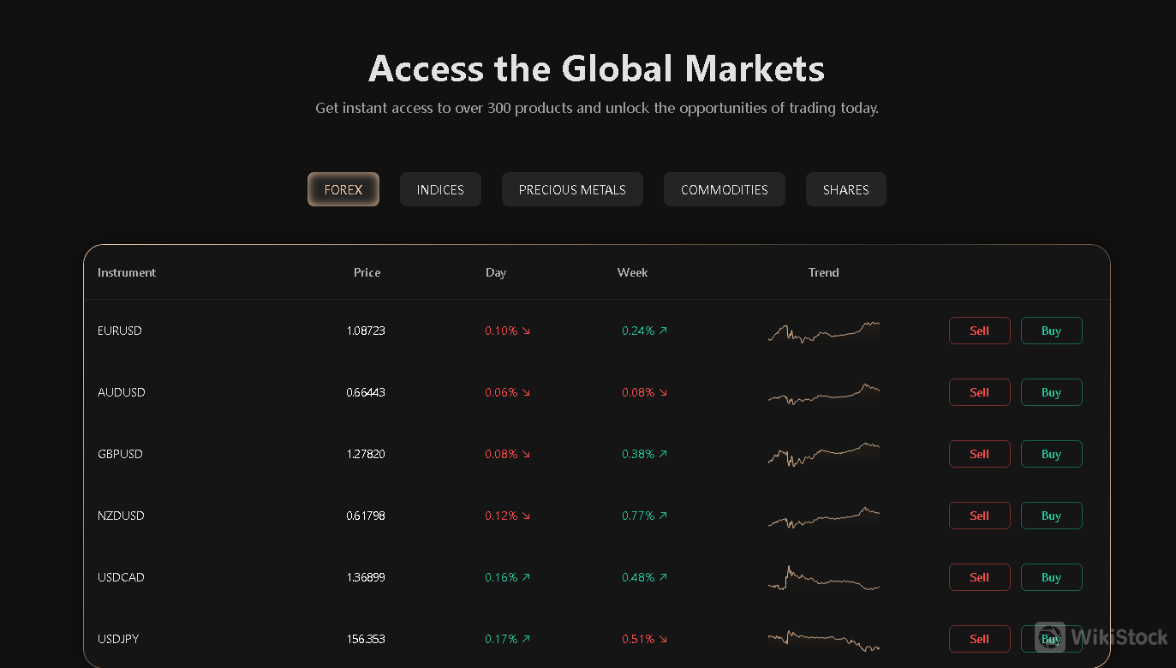
Task: Click GBPUSD week upward trend arrow
Action: click(x=666, y=454)
